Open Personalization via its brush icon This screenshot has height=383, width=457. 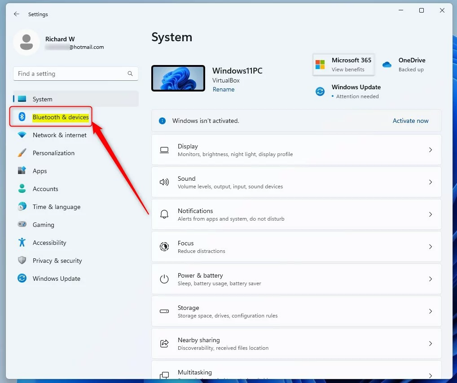(22, 153)
